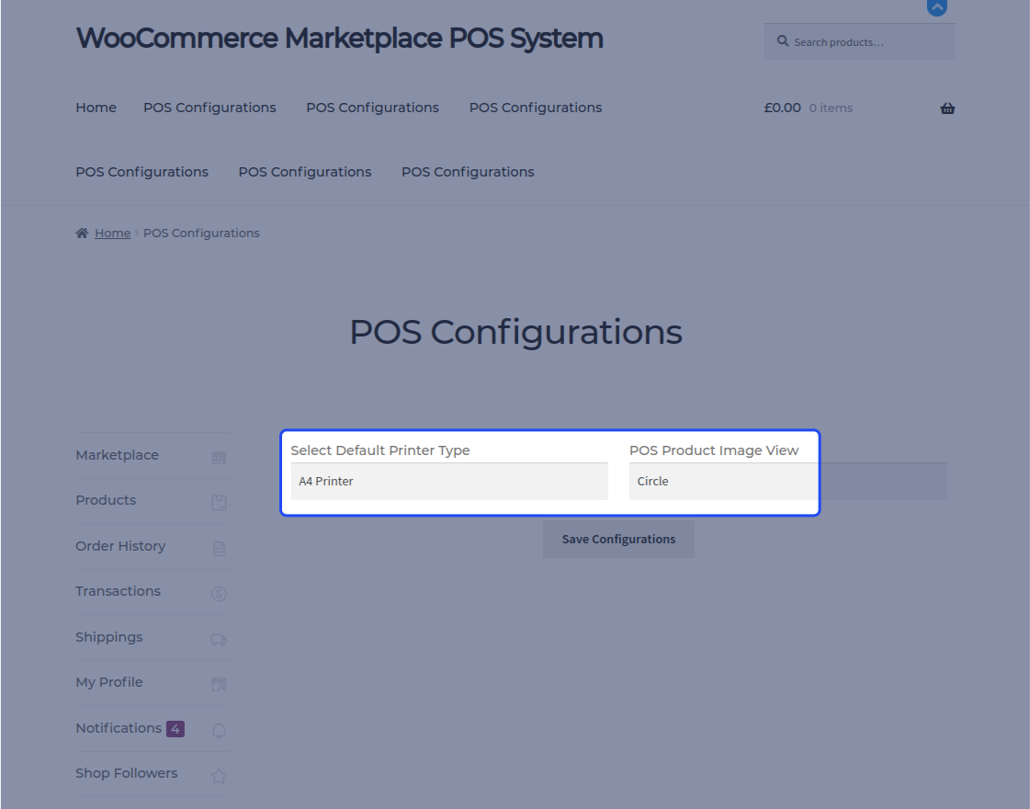Click the £0.00 cart total link

pyautogui.click(x=783, y=108)
